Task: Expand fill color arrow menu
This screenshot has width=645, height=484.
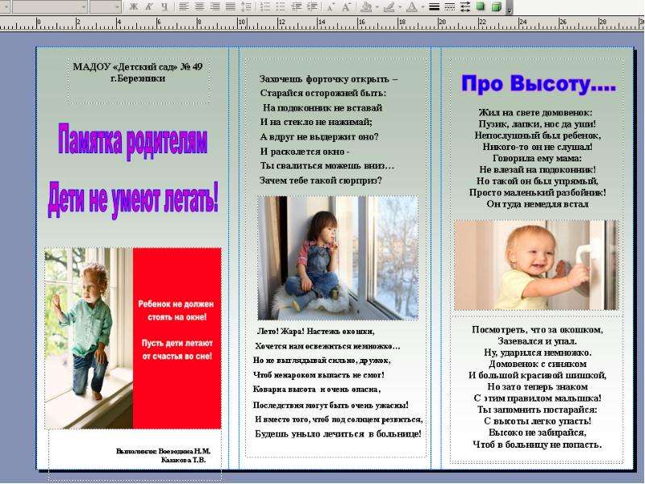Action: pos(377,7)
